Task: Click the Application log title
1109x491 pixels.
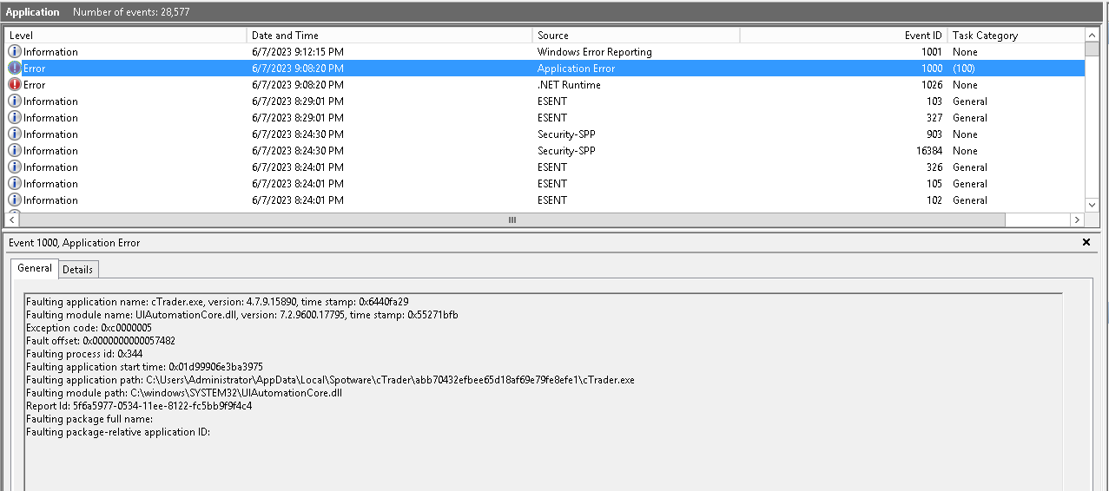Action: point(33,12)
